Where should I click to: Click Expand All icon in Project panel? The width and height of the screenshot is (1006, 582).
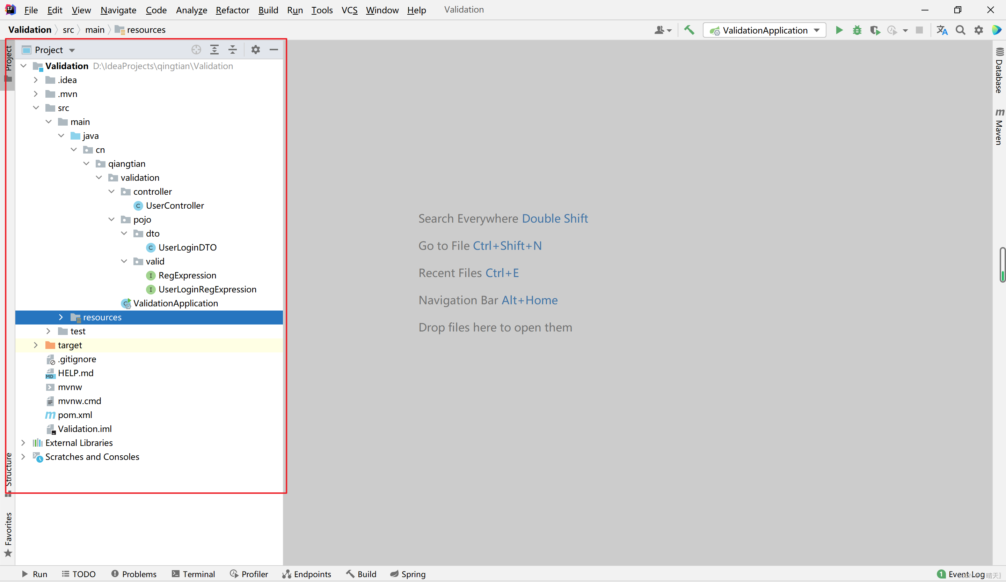click(214, 50)
